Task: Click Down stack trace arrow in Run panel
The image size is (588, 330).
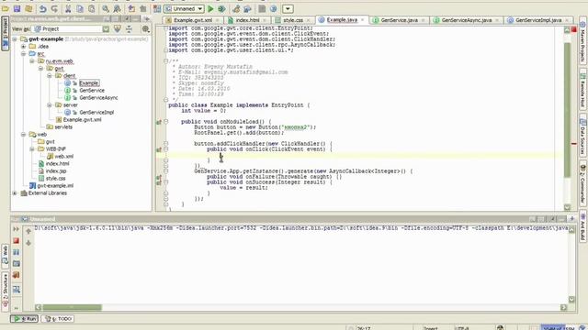Action: (x=28, y=243)
